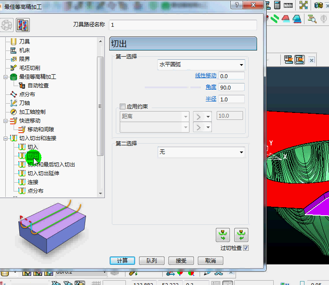Select 最佳等高精加工 tree node
Viewport: 329px width, 285px height.
38,77
